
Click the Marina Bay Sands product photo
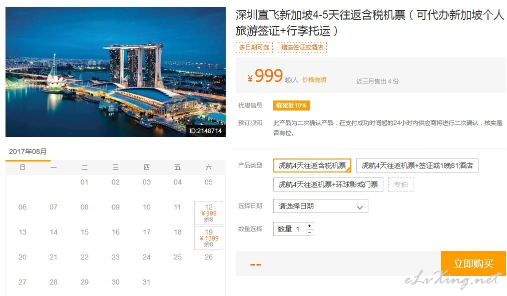pos(116,71)
